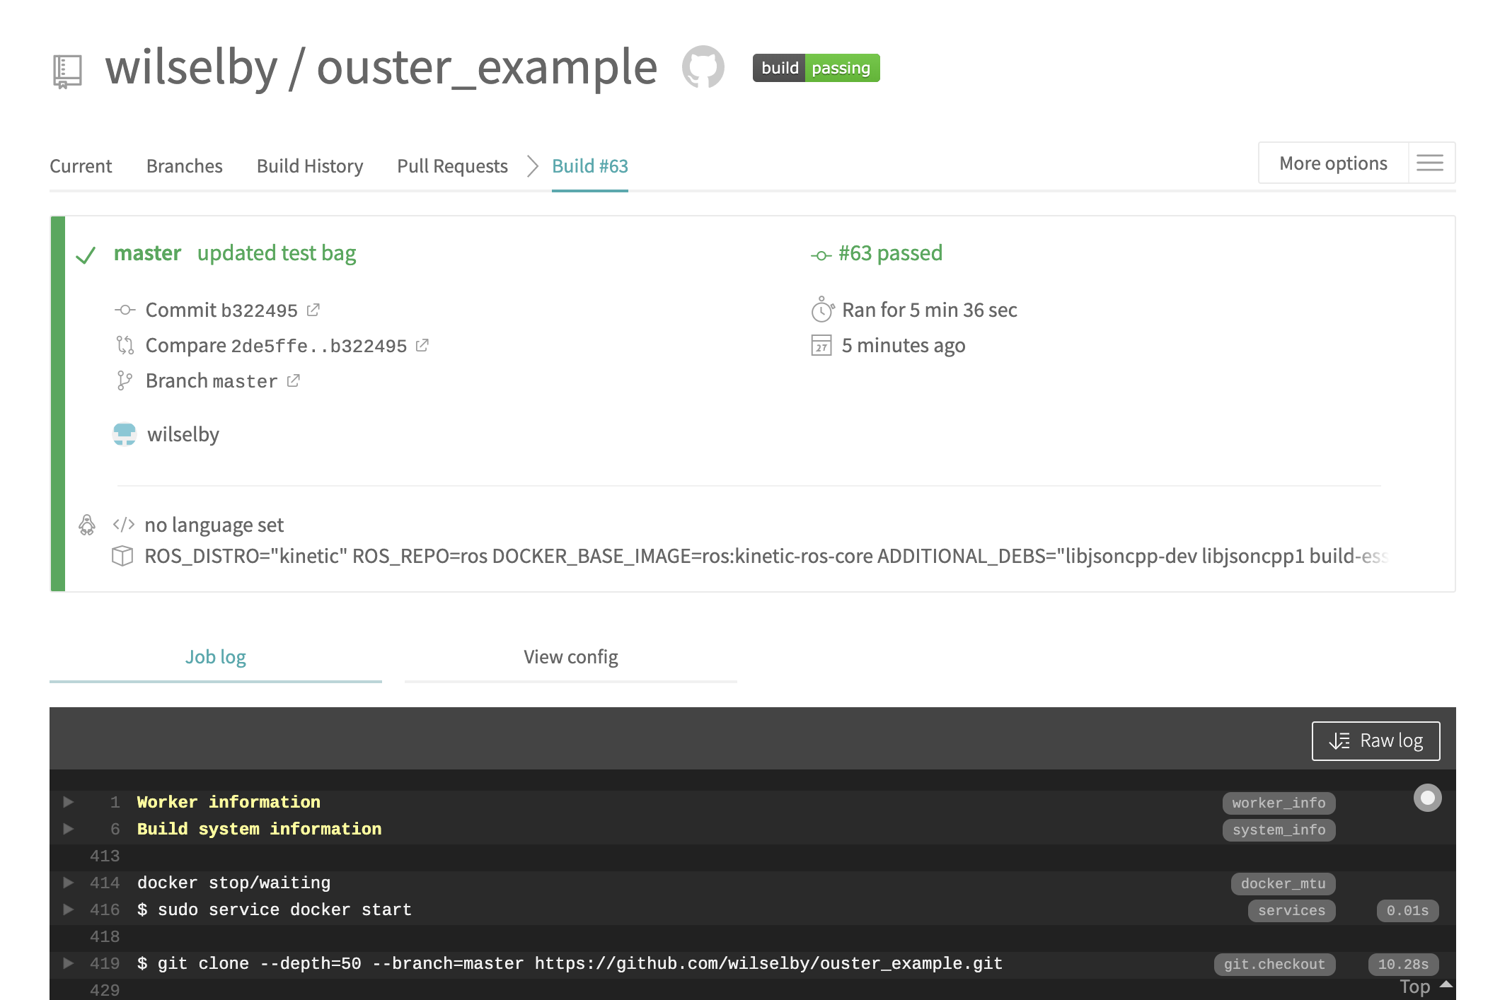
Task: Click the green passed checkmark icon
Action: tap(86, 255)
